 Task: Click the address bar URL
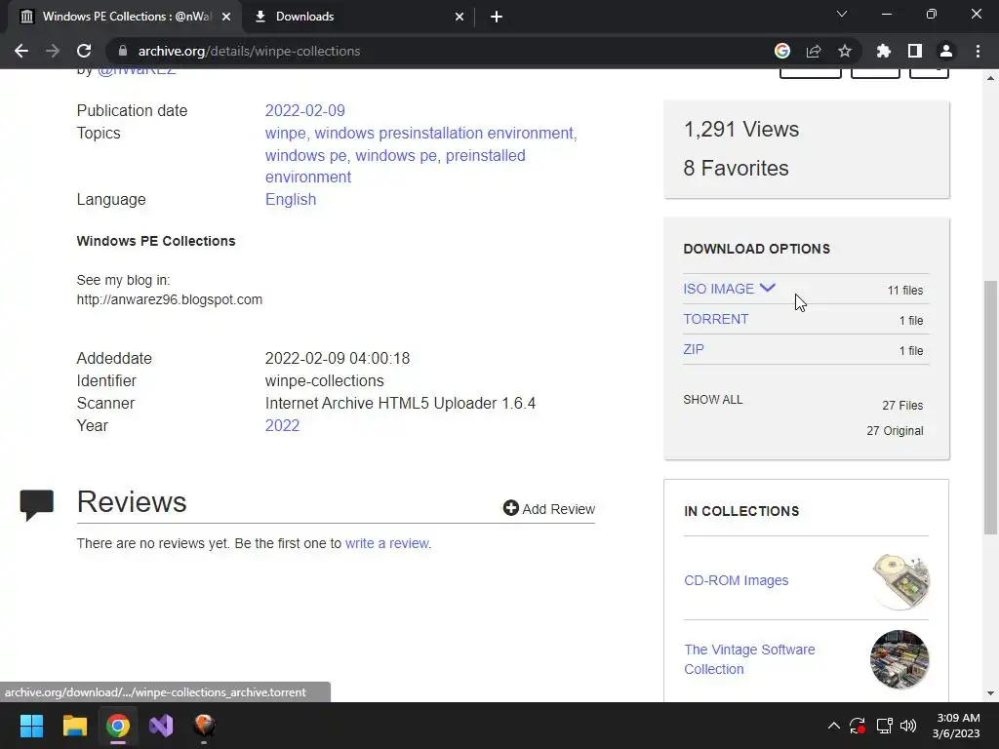coord(249,51)
